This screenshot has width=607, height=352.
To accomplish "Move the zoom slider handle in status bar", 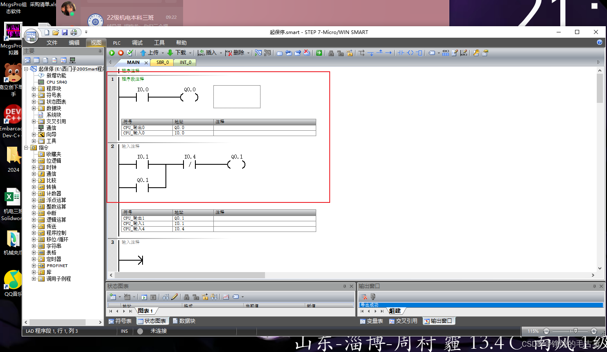I will point(575,331).
